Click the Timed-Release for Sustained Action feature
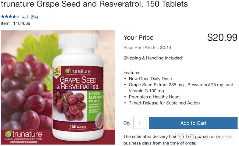Viewport: 239px width, 146px height. click(x=164, y=103)
